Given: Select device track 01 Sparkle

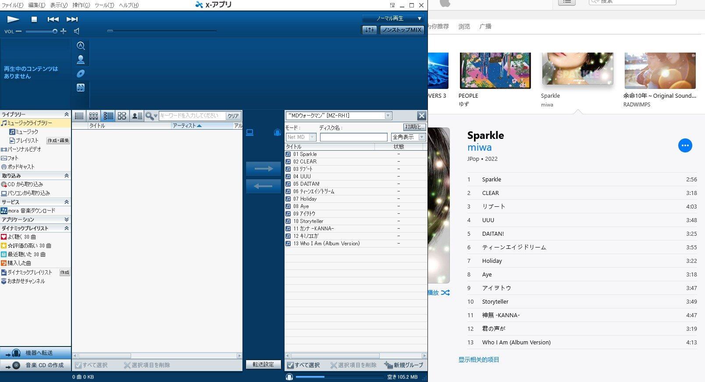Looking at the screenshot, I should [356, 154].
